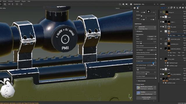Screen dimensions: 186x104
Task: Hide the Folder 1 layer
Action: tap(161, 22)
